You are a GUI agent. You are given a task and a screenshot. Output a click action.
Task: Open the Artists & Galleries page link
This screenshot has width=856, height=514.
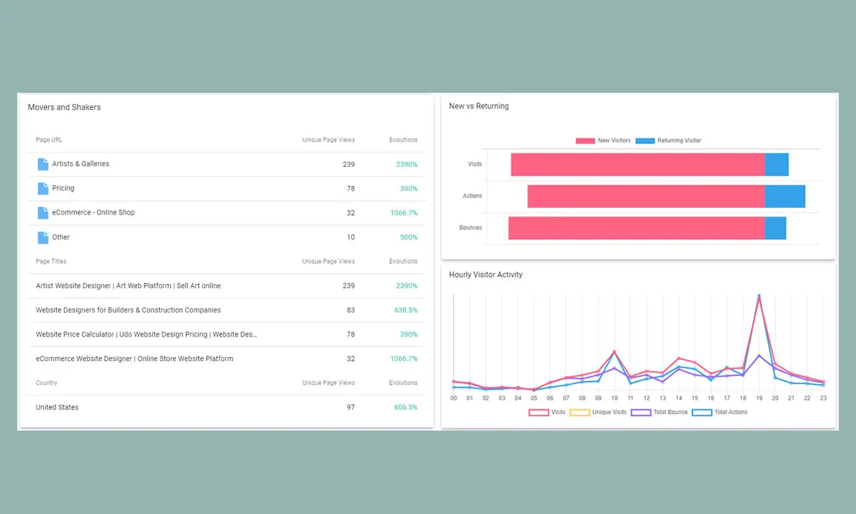tap(81, 164)
